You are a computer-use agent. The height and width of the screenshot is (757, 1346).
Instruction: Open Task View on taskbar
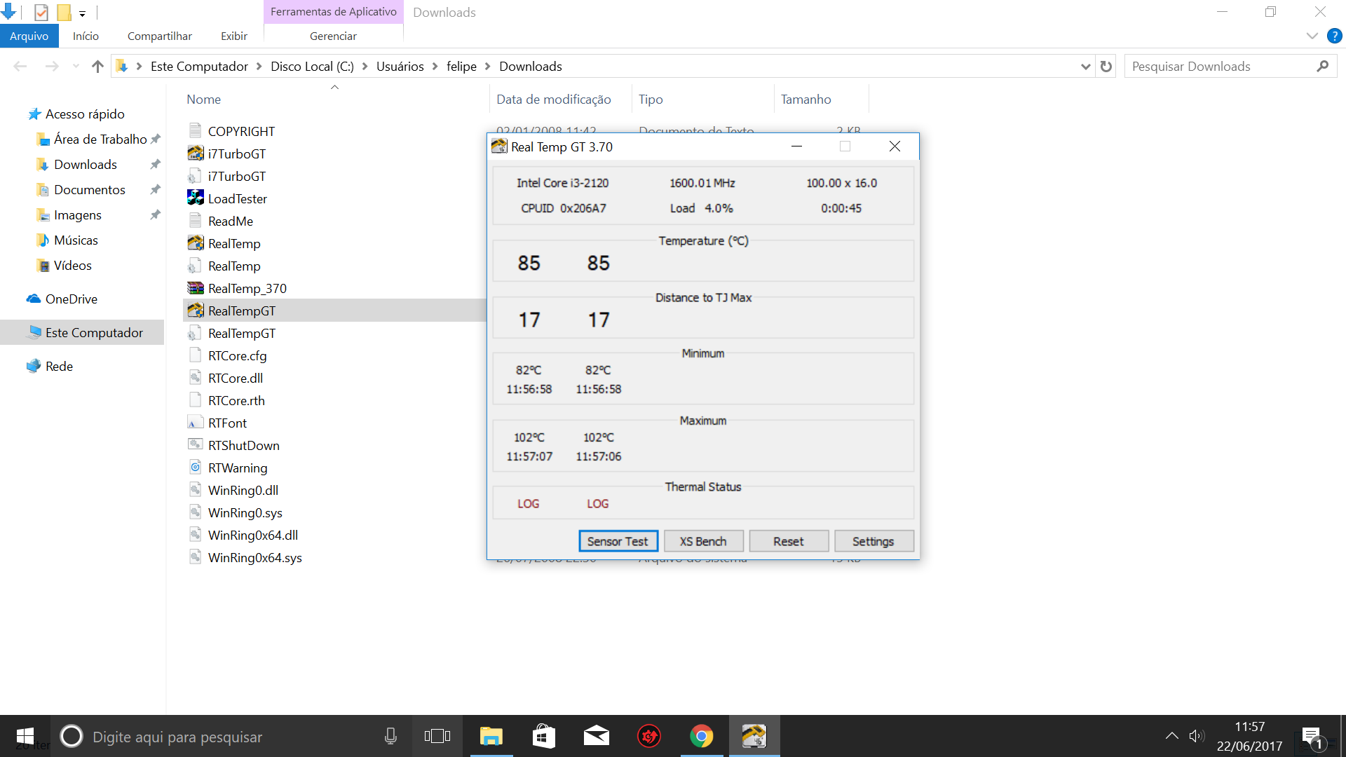click(437, 736)
